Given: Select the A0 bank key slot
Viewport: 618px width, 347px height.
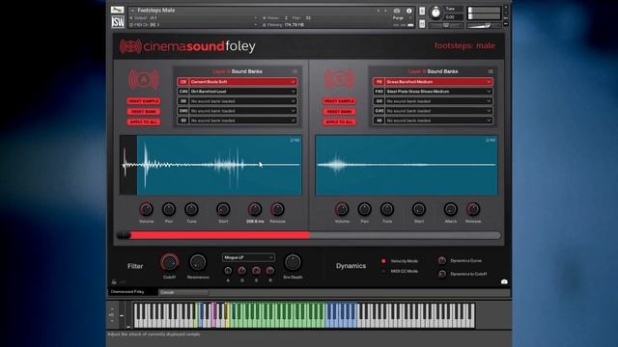Looking at the screenshot, I should (x=379, y=120).
